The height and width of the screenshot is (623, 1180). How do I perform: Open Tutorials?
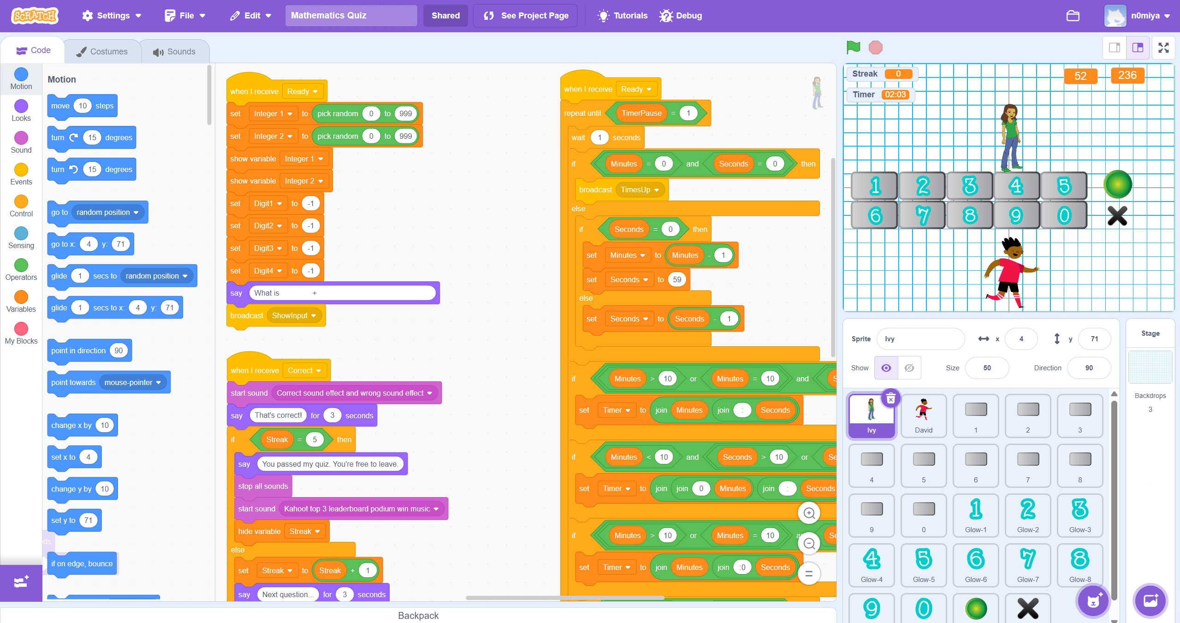[x=623, y=16]
